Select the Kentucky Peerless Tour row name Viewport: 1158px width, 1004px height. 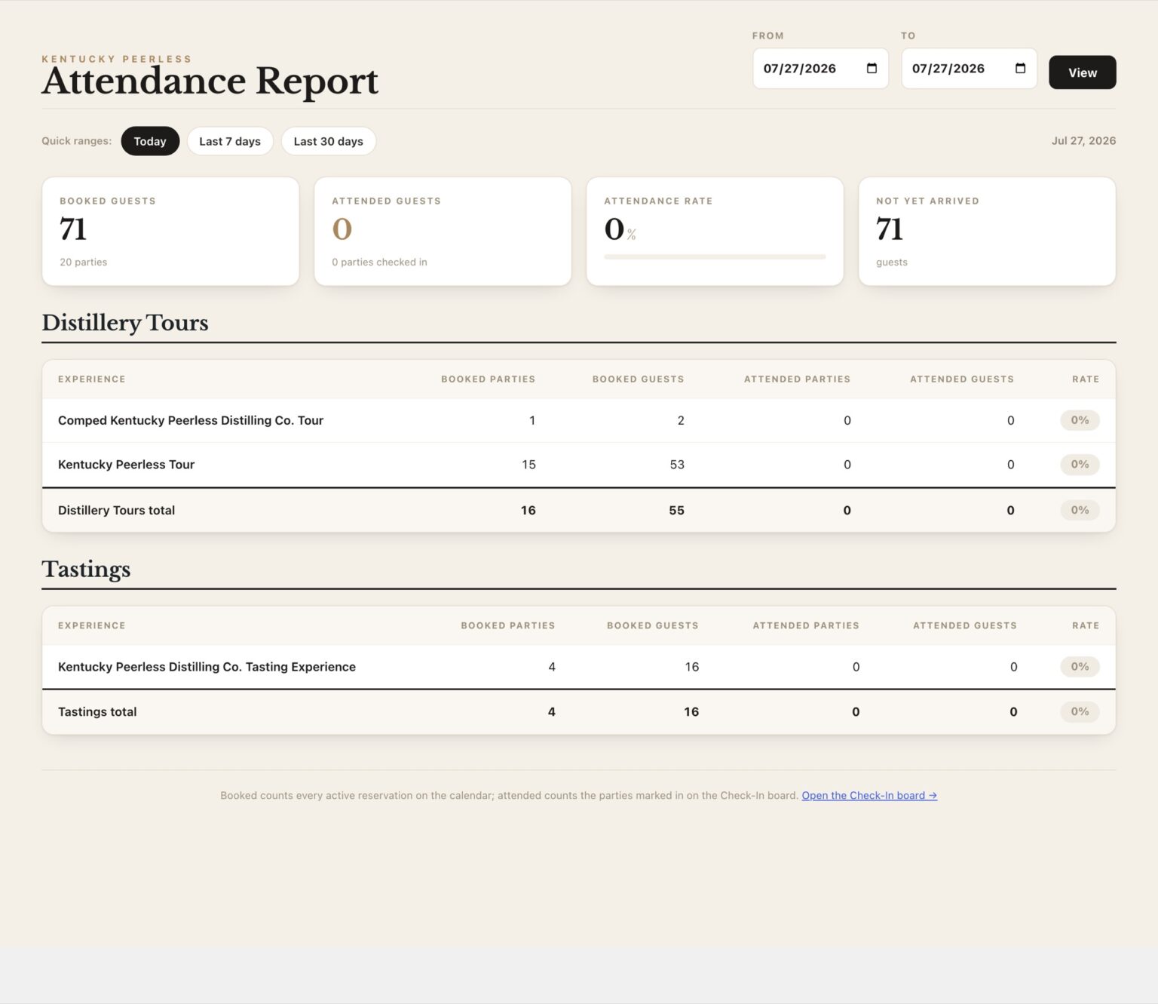coord(126,465)
